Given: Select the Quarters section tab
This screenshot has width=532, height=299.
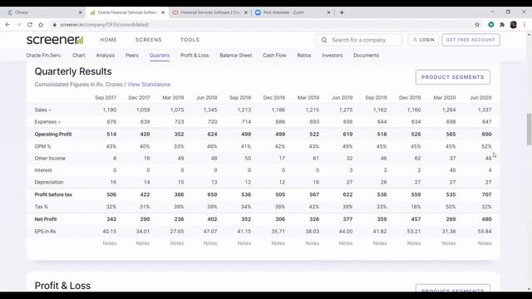Looking at the screenshot, I should click(160, 56).
